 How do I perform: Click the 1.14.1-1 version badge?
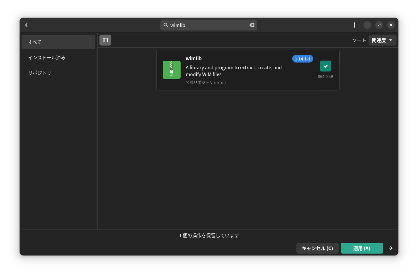(x=302, y=59)
